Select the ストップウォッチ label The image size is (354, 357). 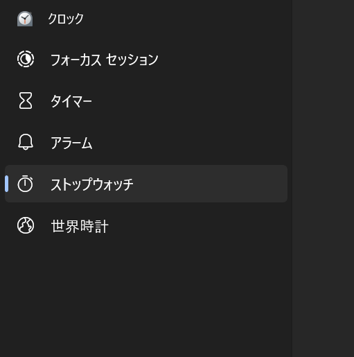92,184
